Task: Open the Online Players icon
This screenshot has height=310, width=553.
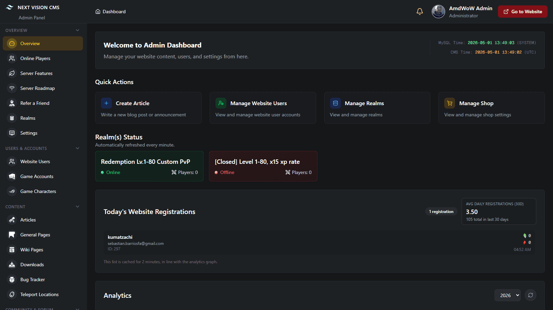Action: (x=12, y=58)
